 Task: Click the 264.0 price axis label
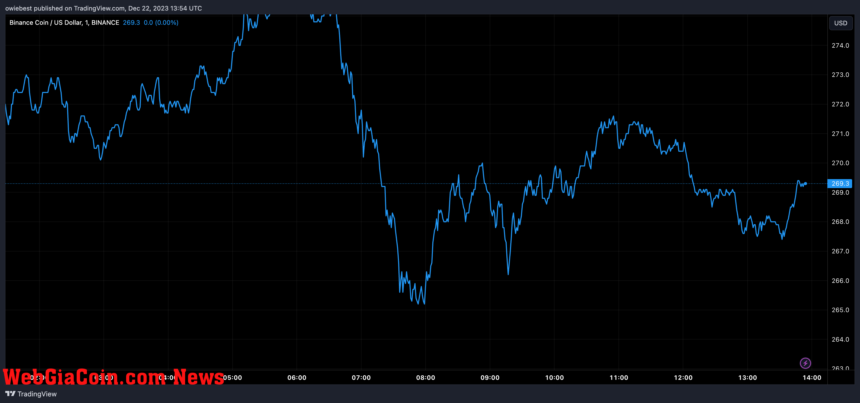pyautogui.click(x=840, y=339)
